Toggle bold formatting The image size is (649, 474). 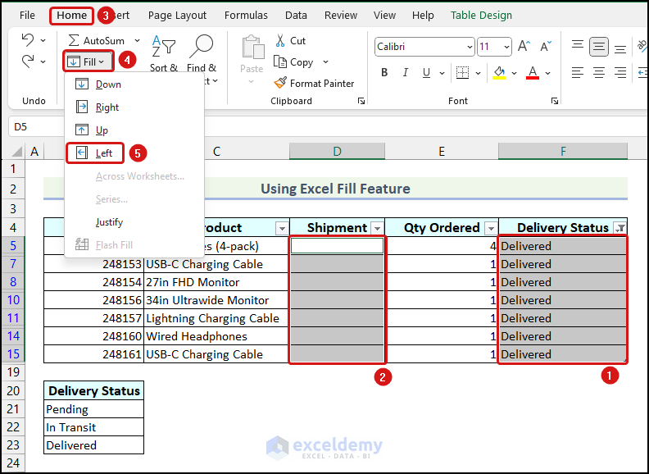click(383, 73)
